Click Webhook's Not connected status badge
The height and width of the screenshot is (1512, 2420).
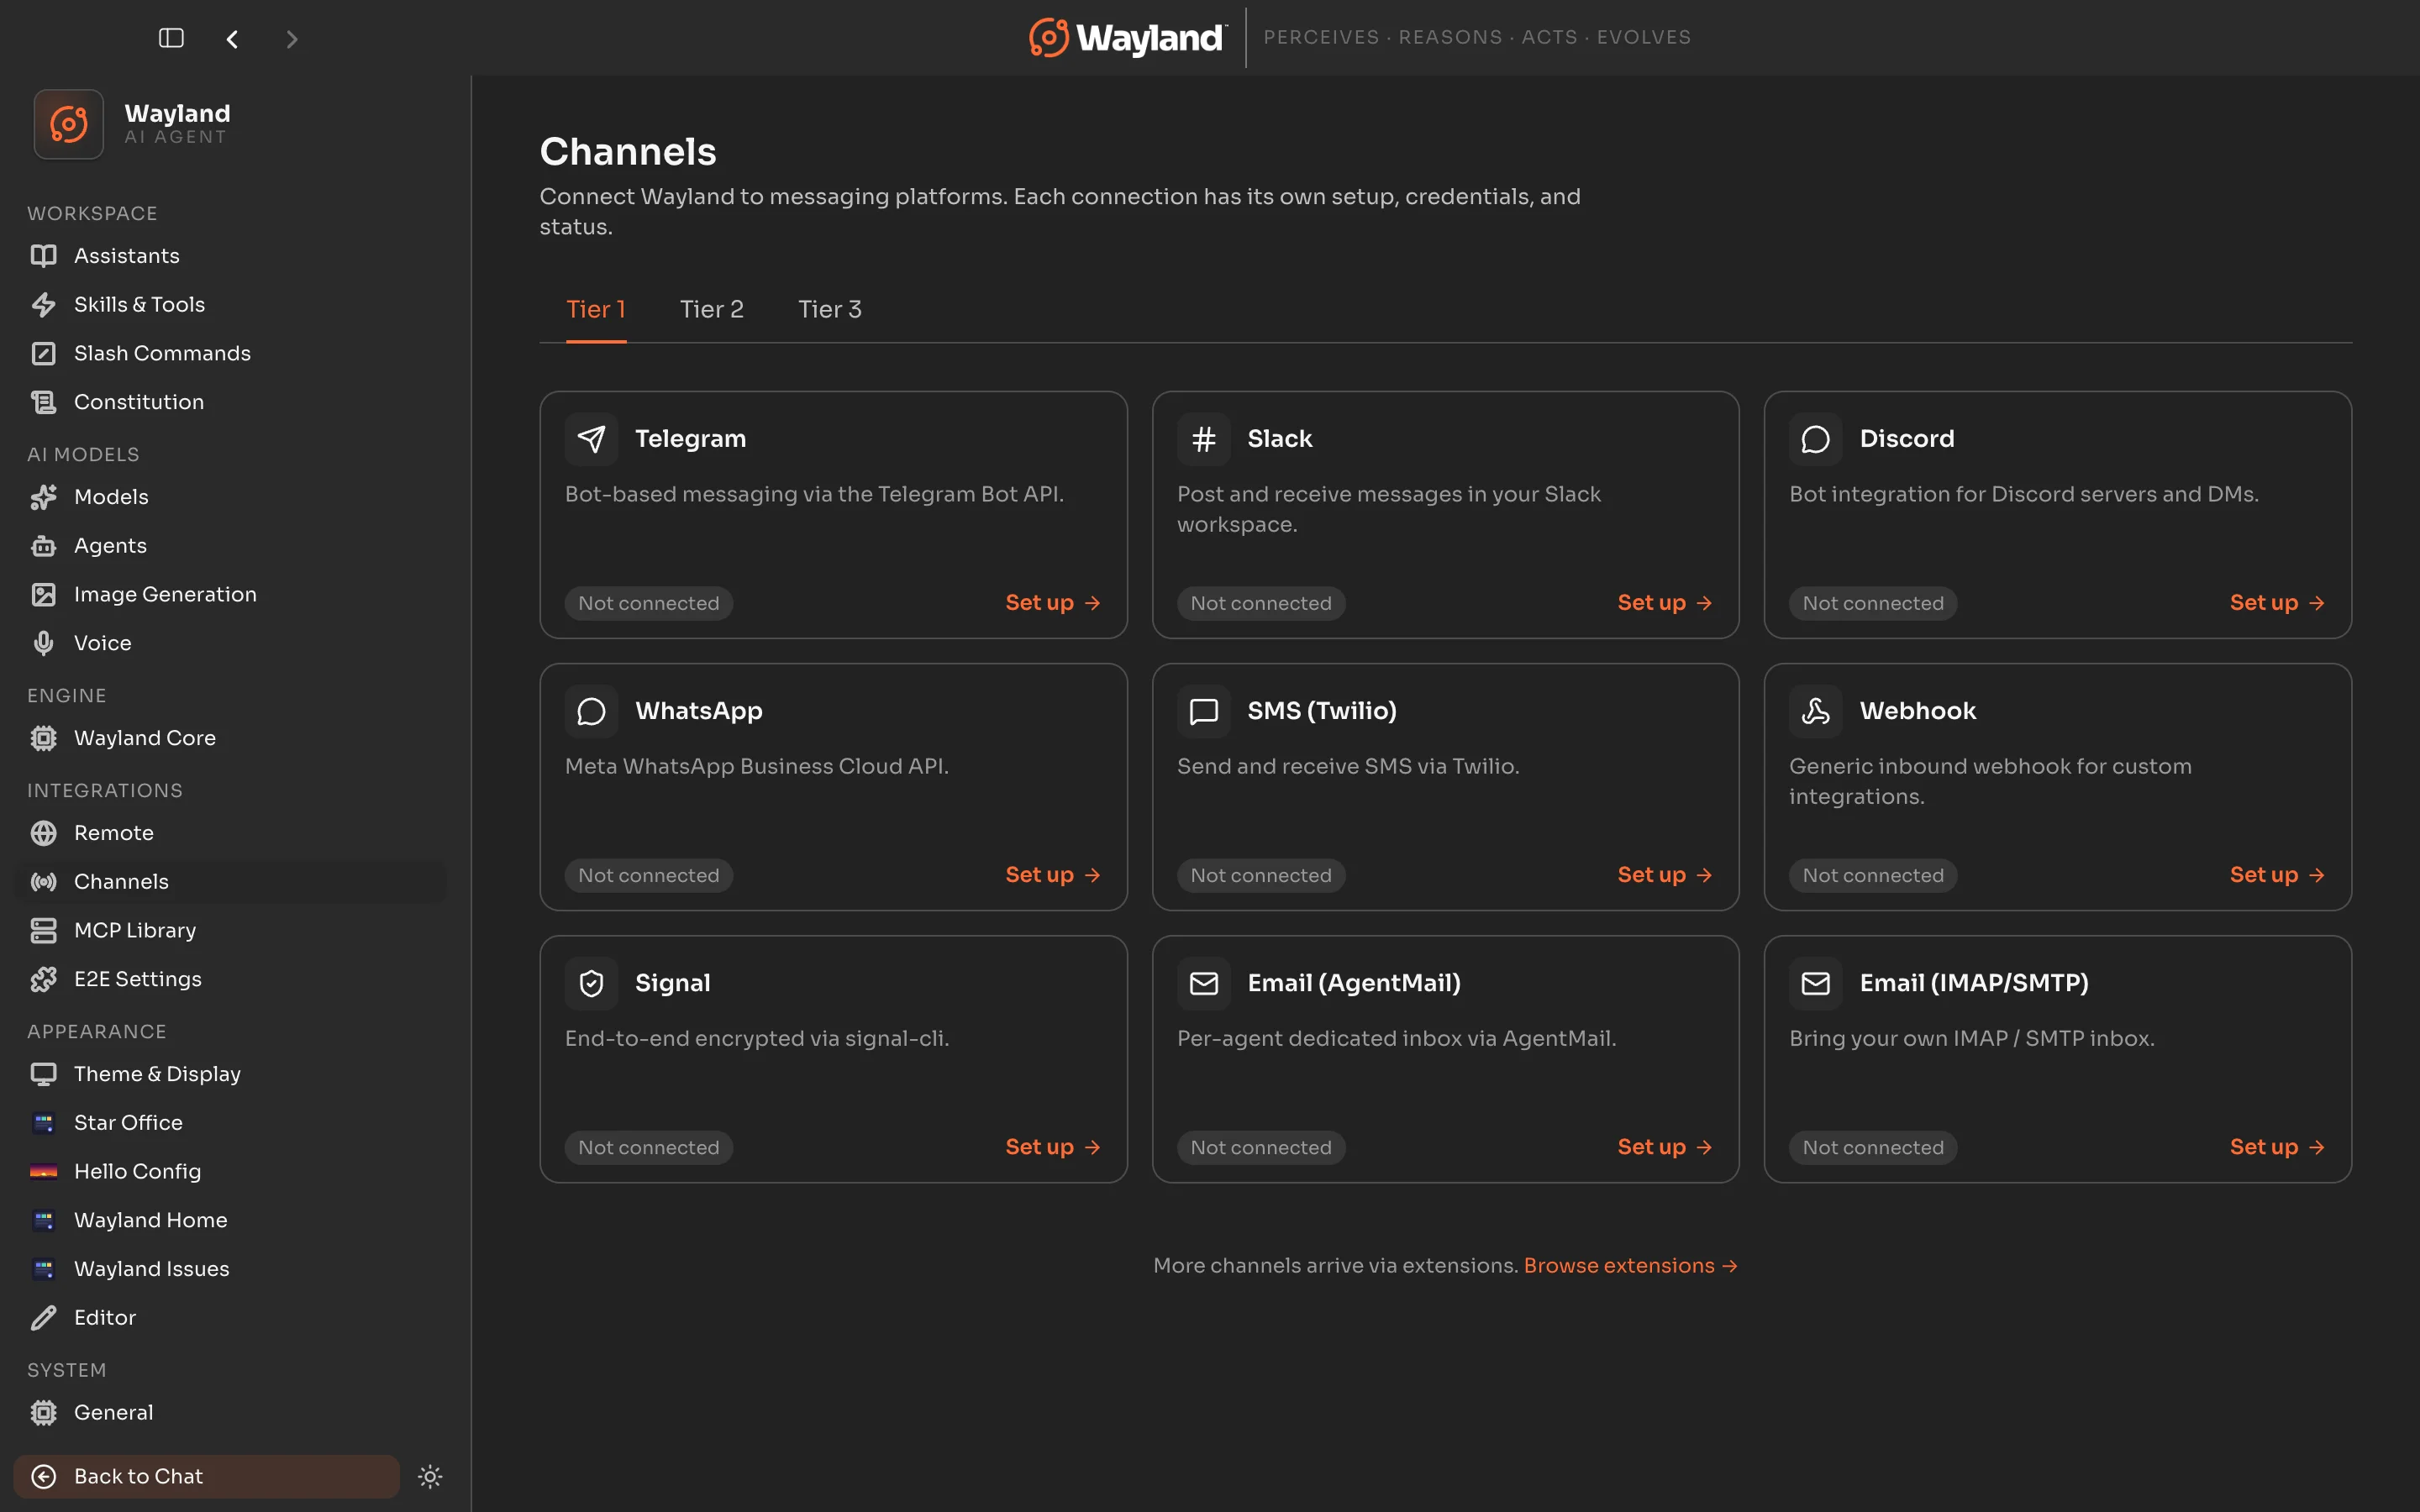1873,875
